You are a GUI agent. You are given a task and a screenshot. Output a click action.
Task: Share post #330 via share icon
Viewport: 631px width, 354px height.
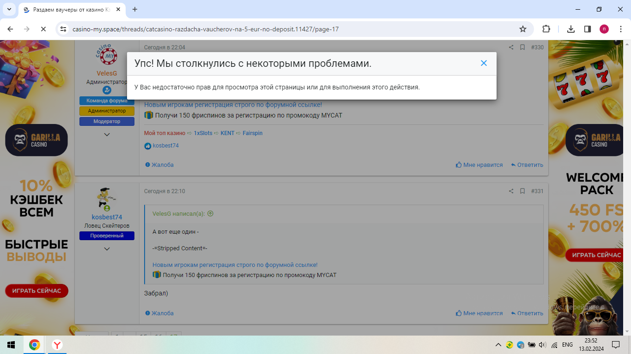[511, 47]
